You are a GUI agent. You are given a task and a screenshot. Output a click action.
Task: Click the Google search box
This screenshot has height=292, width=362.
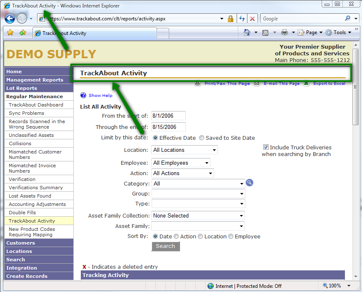coord(303,19)
